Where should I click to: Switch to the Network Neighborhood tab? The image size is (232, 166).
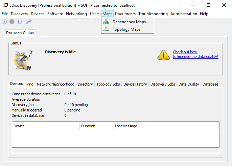(x=55, y=84)
